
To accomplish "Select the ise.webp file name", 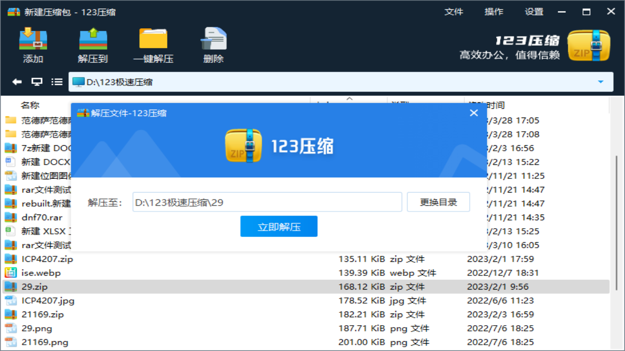I will pos(41,273).
